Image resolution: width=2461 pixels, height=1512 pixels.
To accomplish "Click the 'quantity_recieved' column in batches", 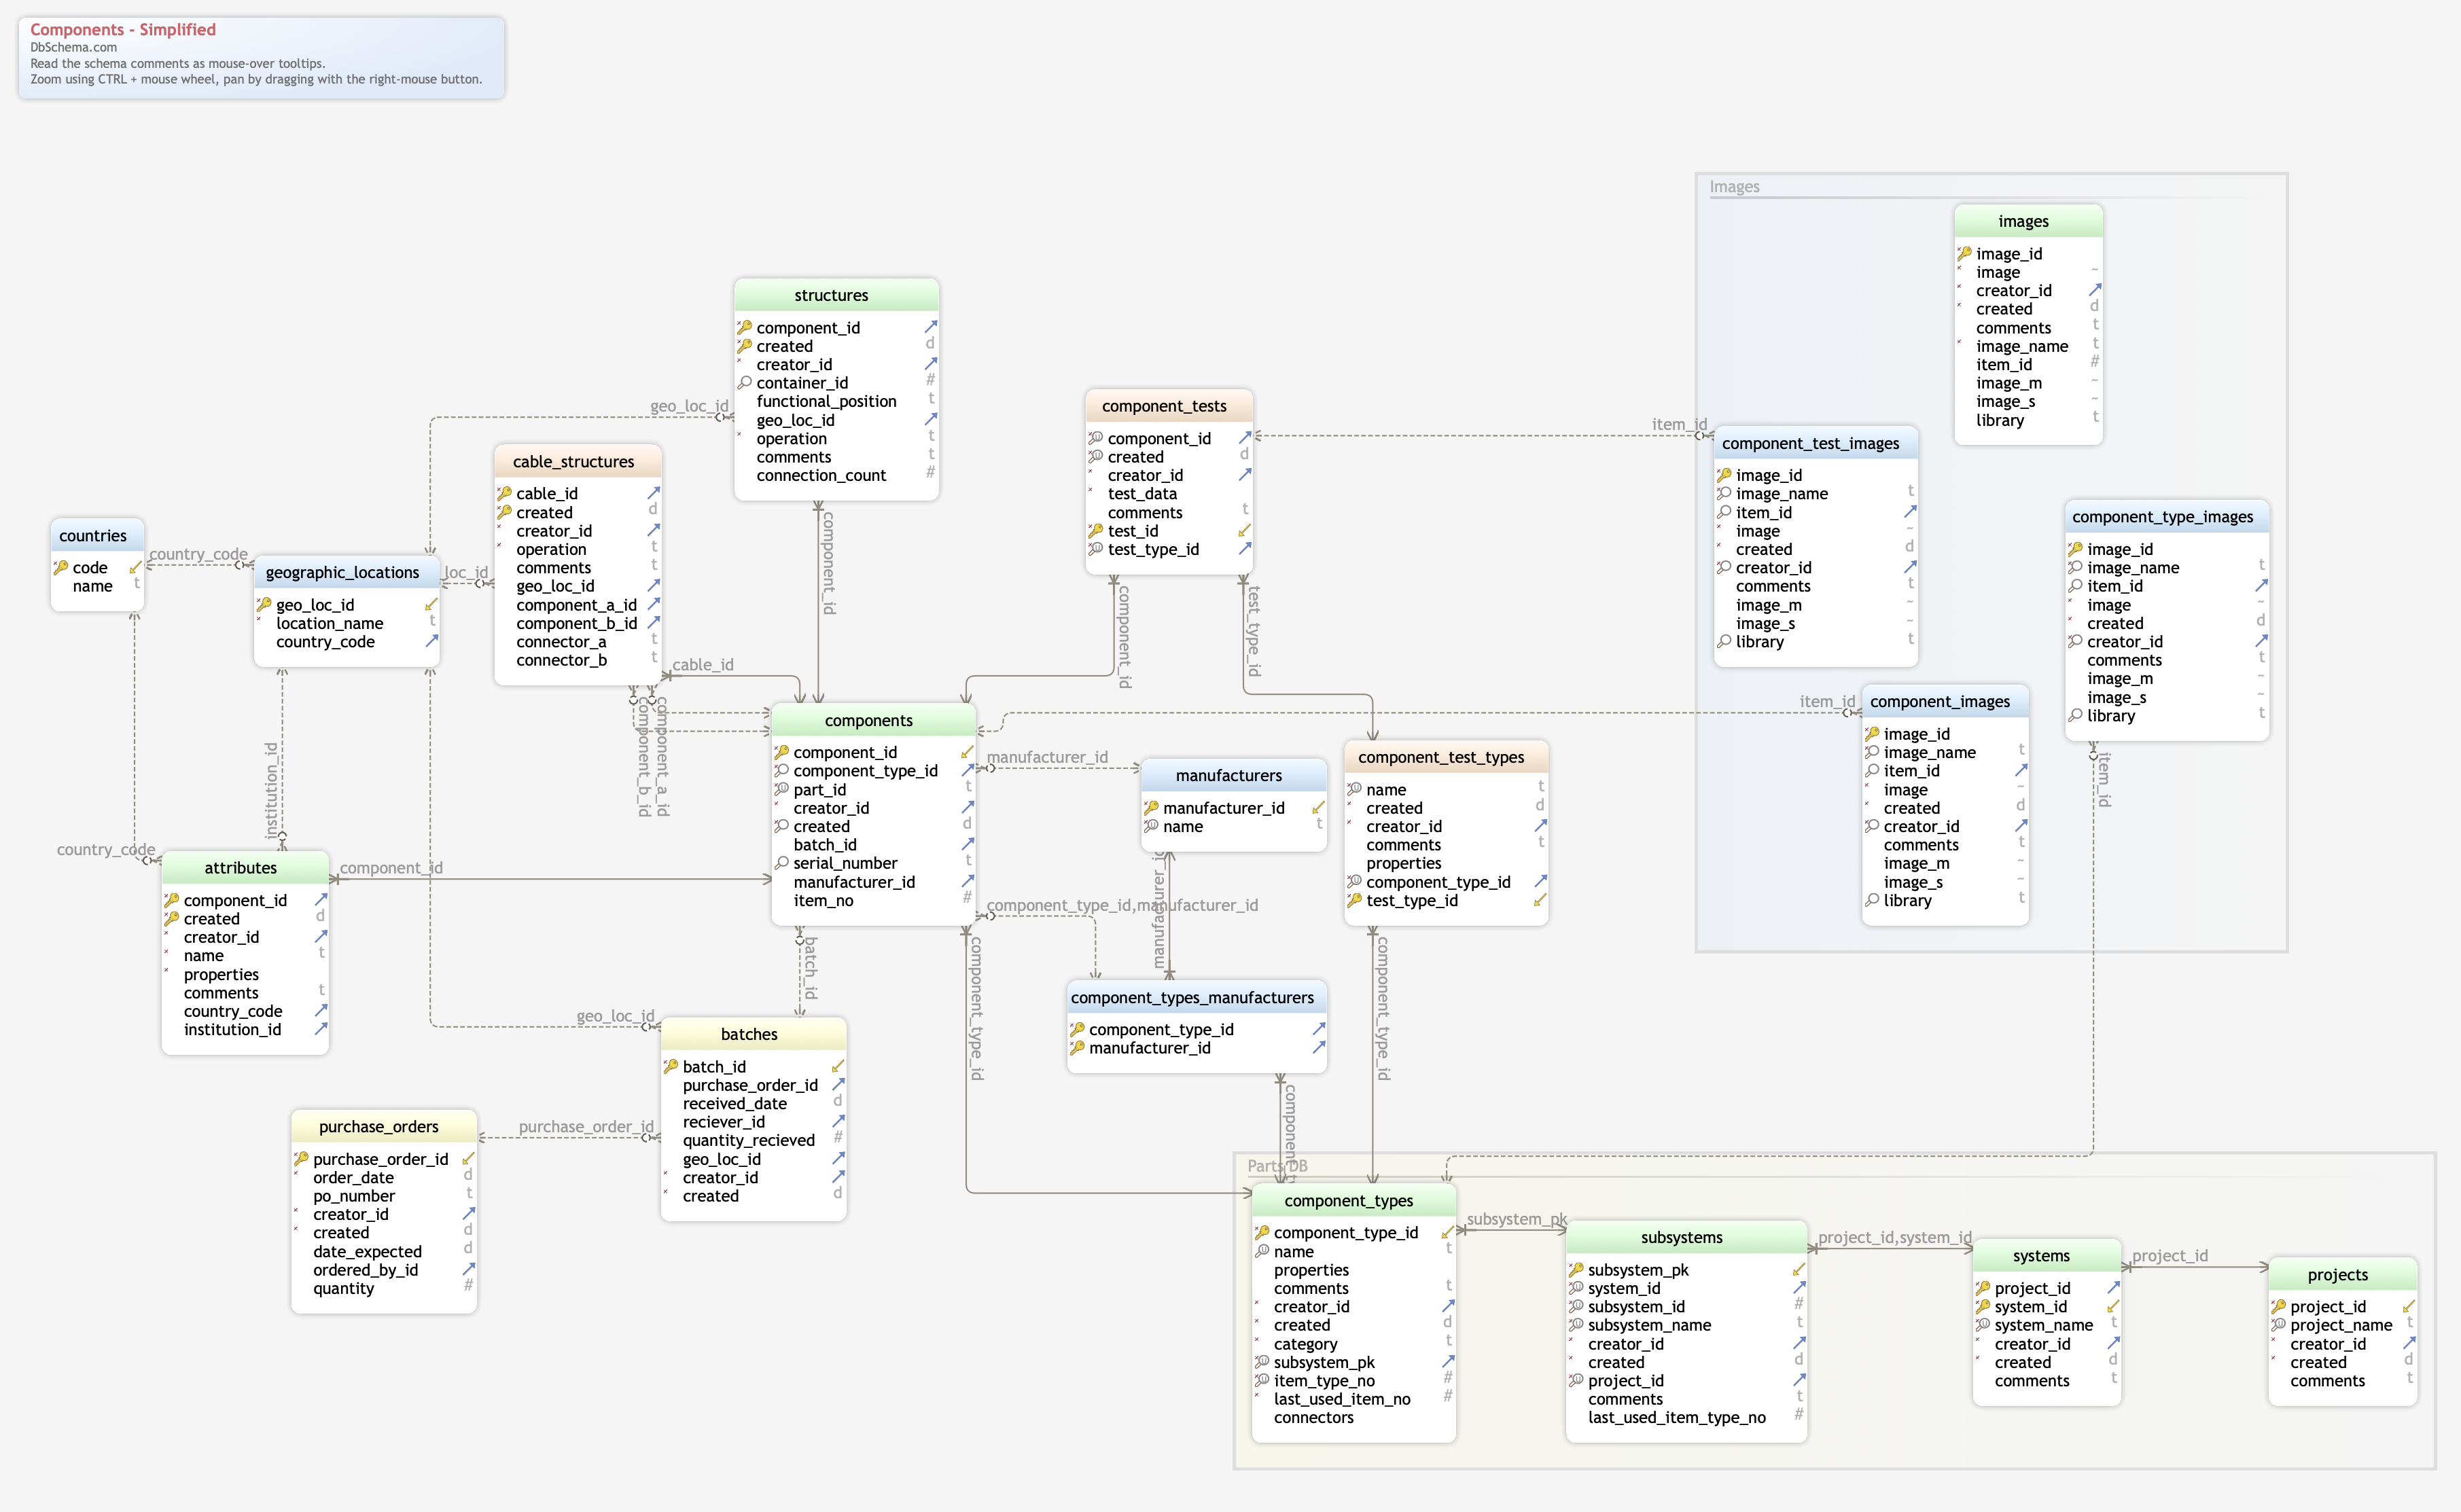I will tap(748, 1140).
